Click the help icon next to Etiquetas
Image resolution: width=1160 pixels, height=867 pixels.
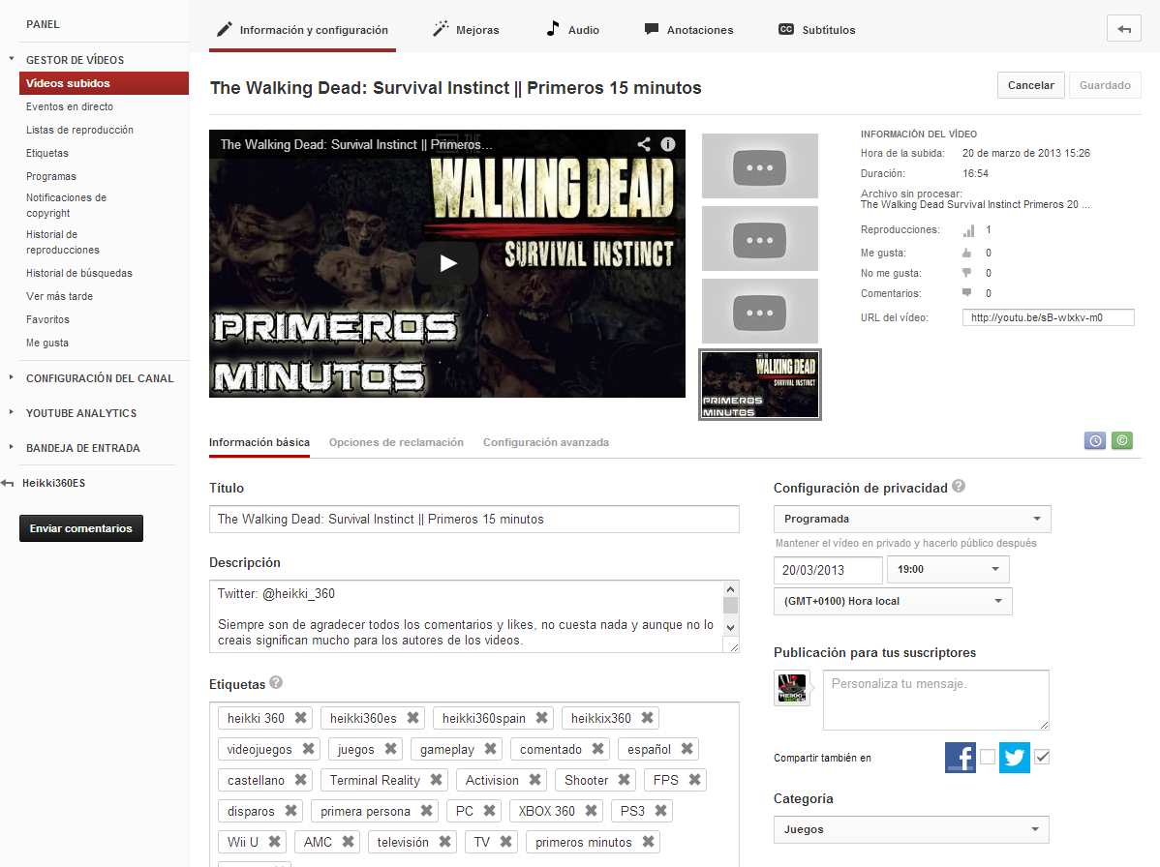(276, 682)
